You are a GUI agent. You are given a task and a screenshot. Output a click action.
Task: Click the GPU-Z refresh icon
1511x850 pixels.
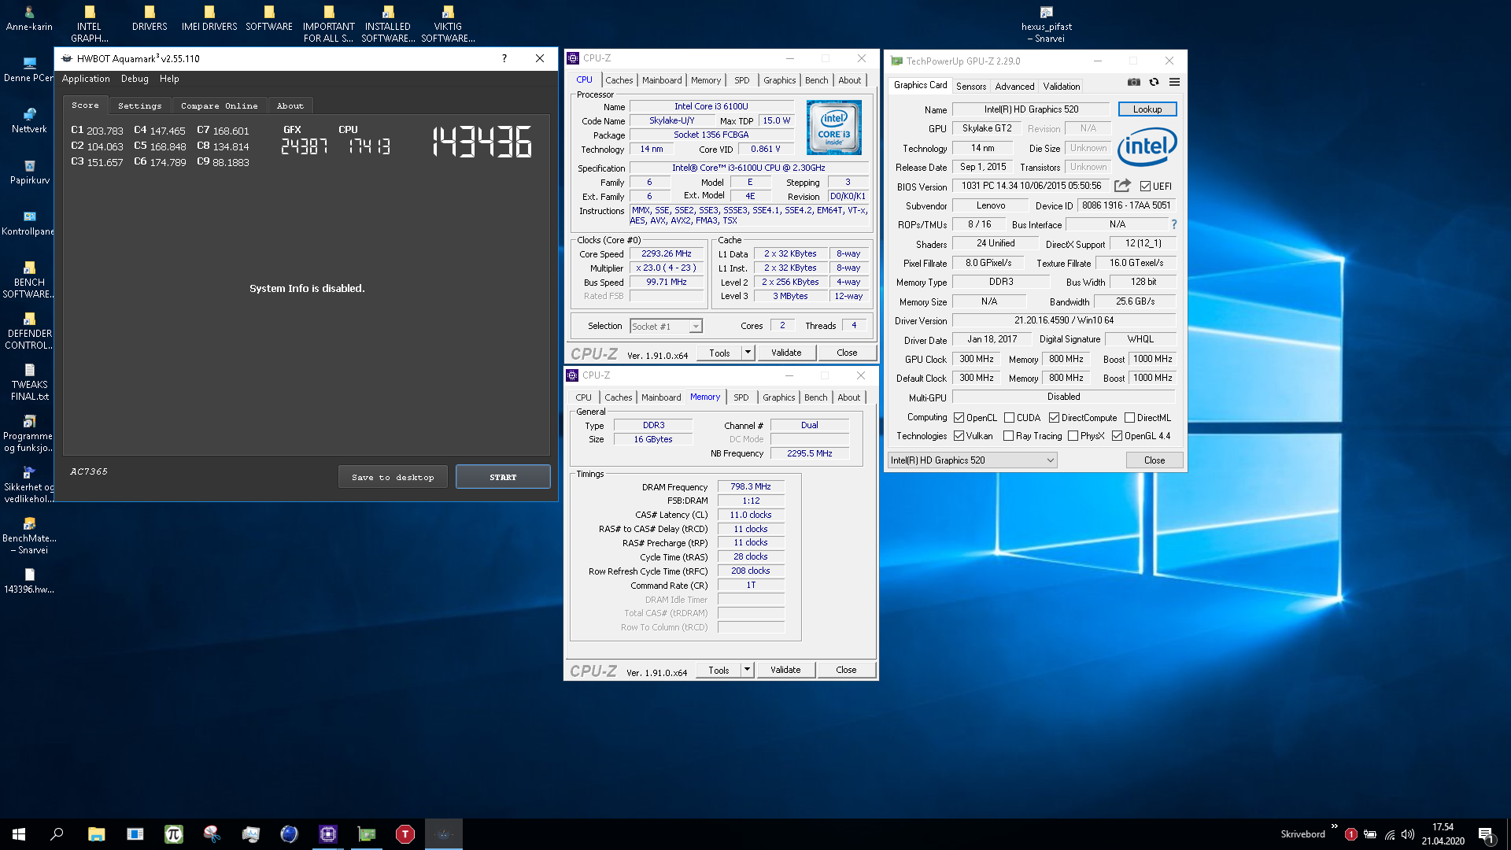click(x=1154, y=82)
